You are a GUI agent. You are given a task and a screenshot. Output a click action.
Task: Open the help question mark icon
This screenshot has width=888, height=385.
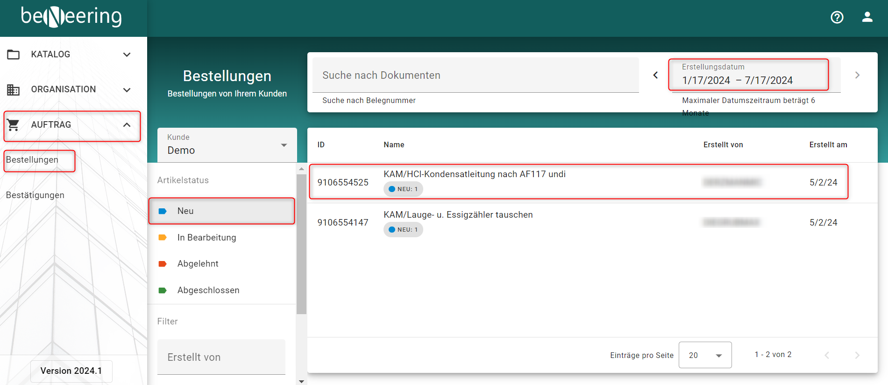[837, 17]
